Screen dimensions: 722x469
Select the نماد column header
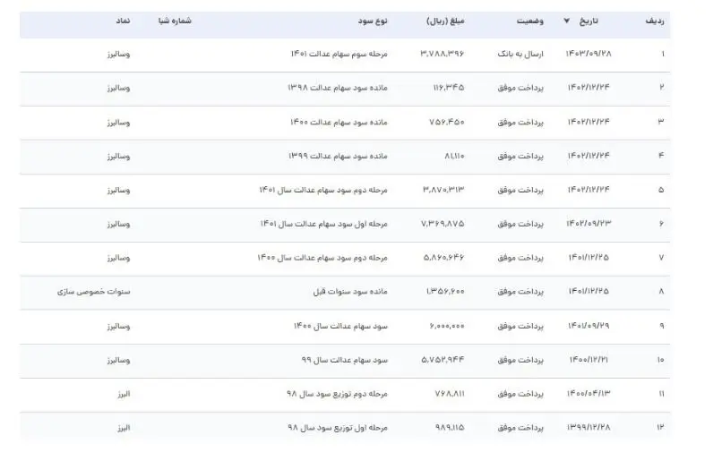click(121, 21)
